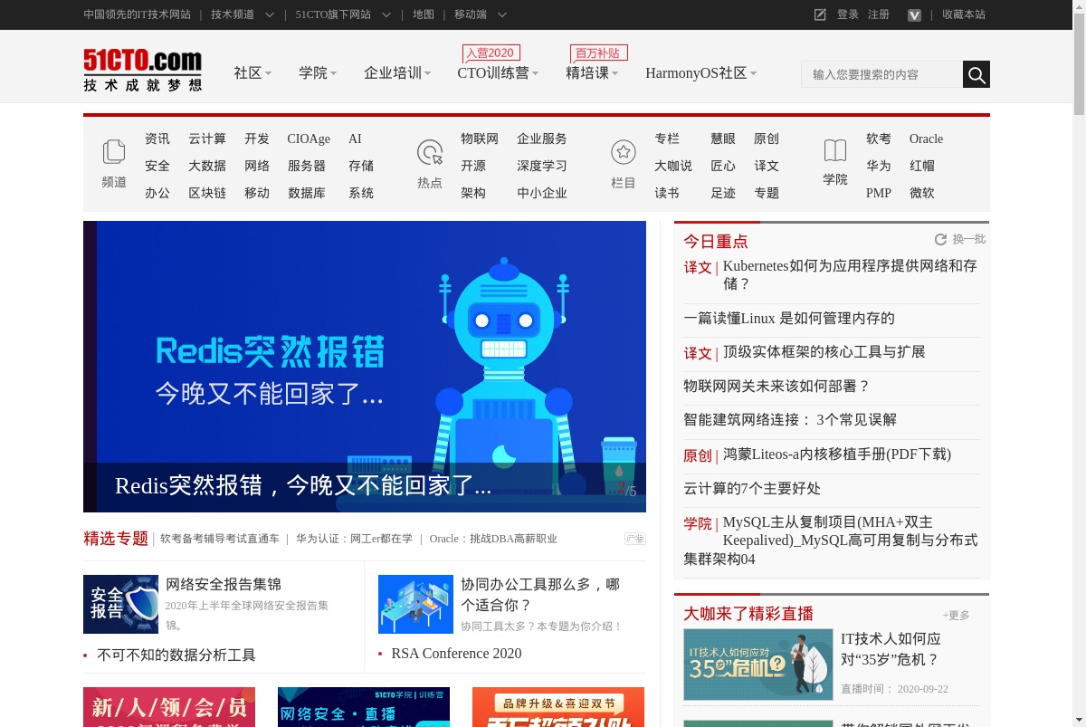Click the Redis突然报错 banner image

point(365,367)
